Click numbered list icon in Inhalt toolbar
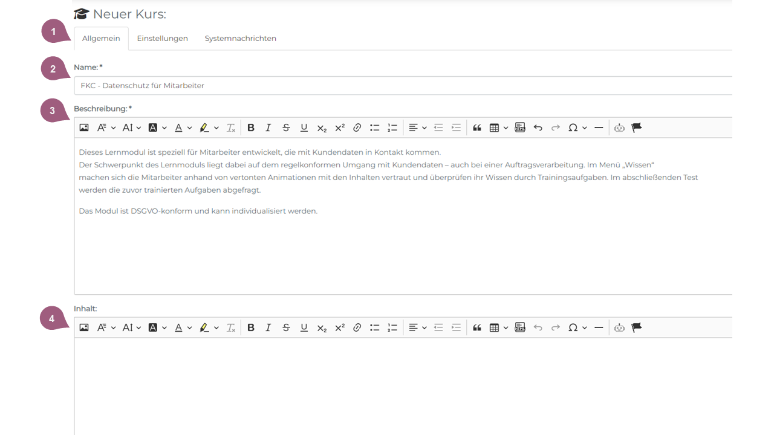Viewport: 774px width, 435px height. click(392, 327)
